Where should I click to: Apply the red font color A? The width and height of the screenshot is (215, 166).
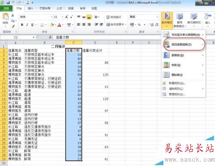pyautogui.click(x=59, y=25)
